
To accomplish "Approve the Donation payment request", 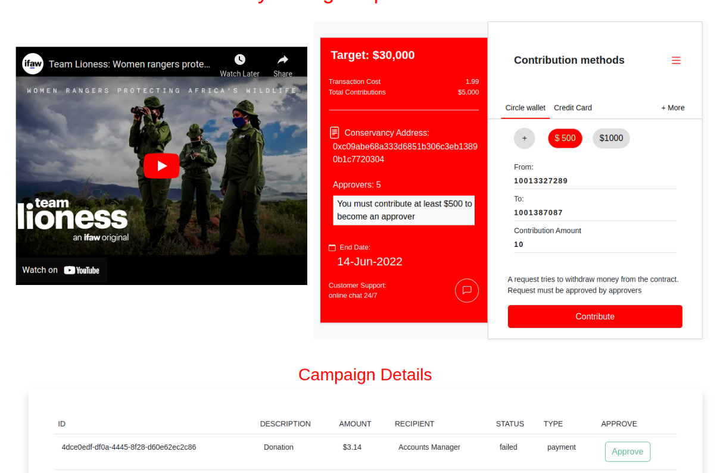I will (627, 452).
